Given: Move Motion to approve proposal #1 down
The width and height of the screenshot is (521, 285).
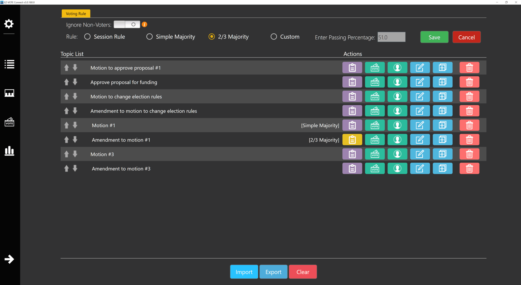Looking at the screenshot, I should [75, 67].
